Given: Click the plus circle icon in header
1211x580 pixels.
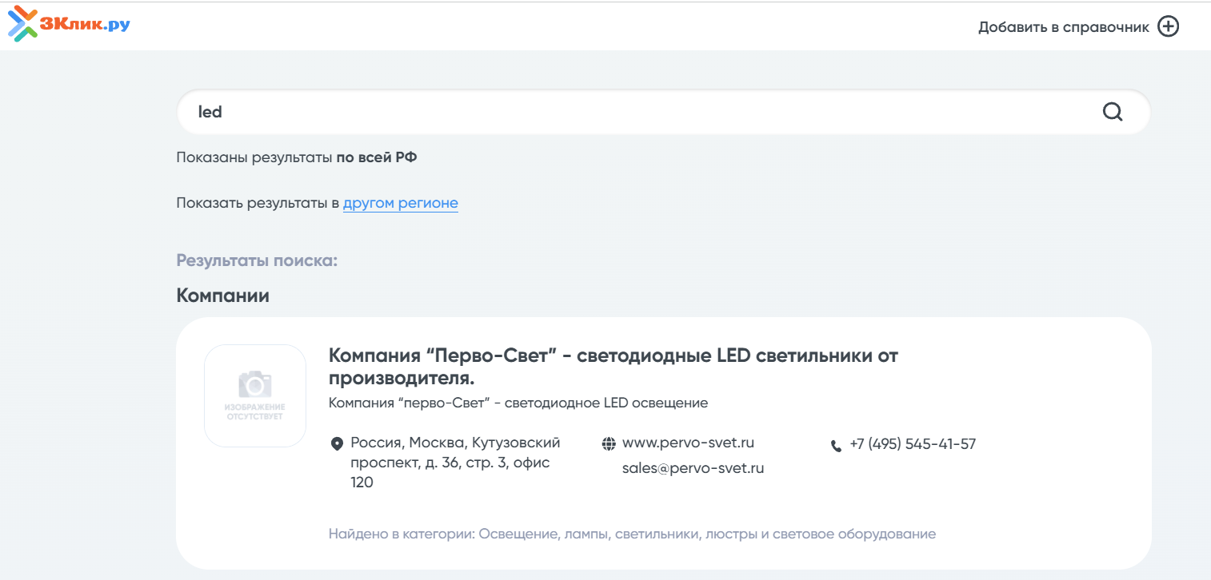Looking at the screenshot, I should click(x=1169, y=26).
